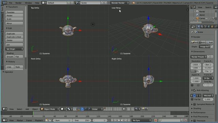Click the screen layout browse icon
The width and height of the screenshot is (218, 123).
44,3
